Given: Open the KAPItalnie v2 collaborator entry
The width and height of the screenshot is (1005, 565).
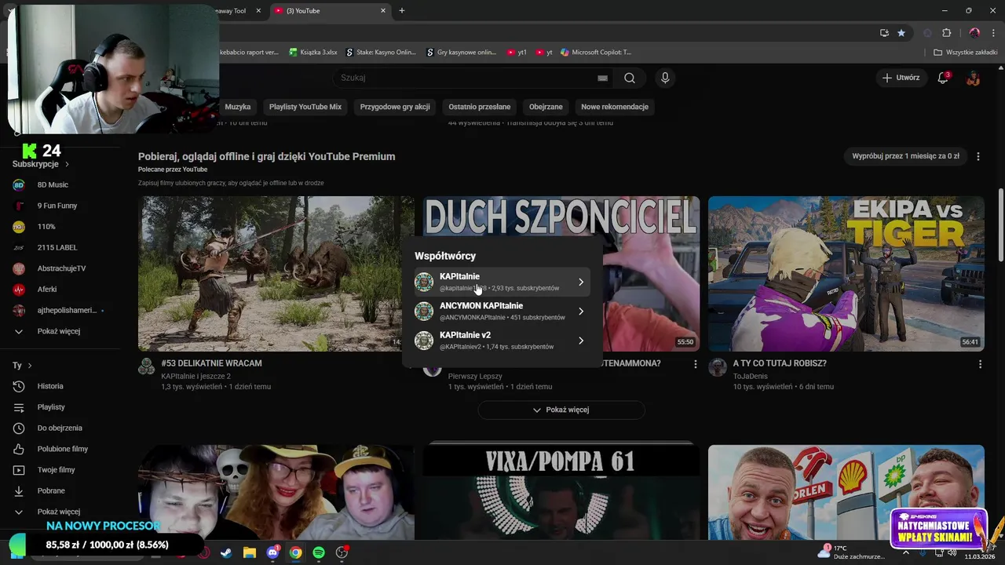Looking at the screenshot, I should click(501, 341).
